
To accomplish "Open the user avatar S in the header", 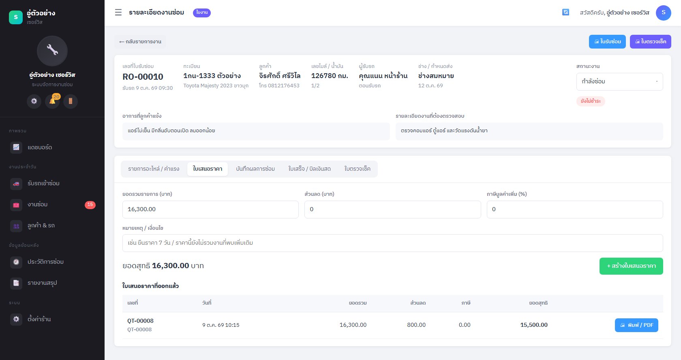I will [x=664, y=13].
